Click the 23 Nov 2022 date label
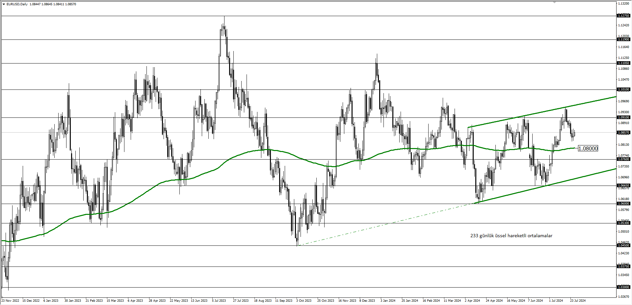This screenshot has width=632, height=305. point(10,301)
